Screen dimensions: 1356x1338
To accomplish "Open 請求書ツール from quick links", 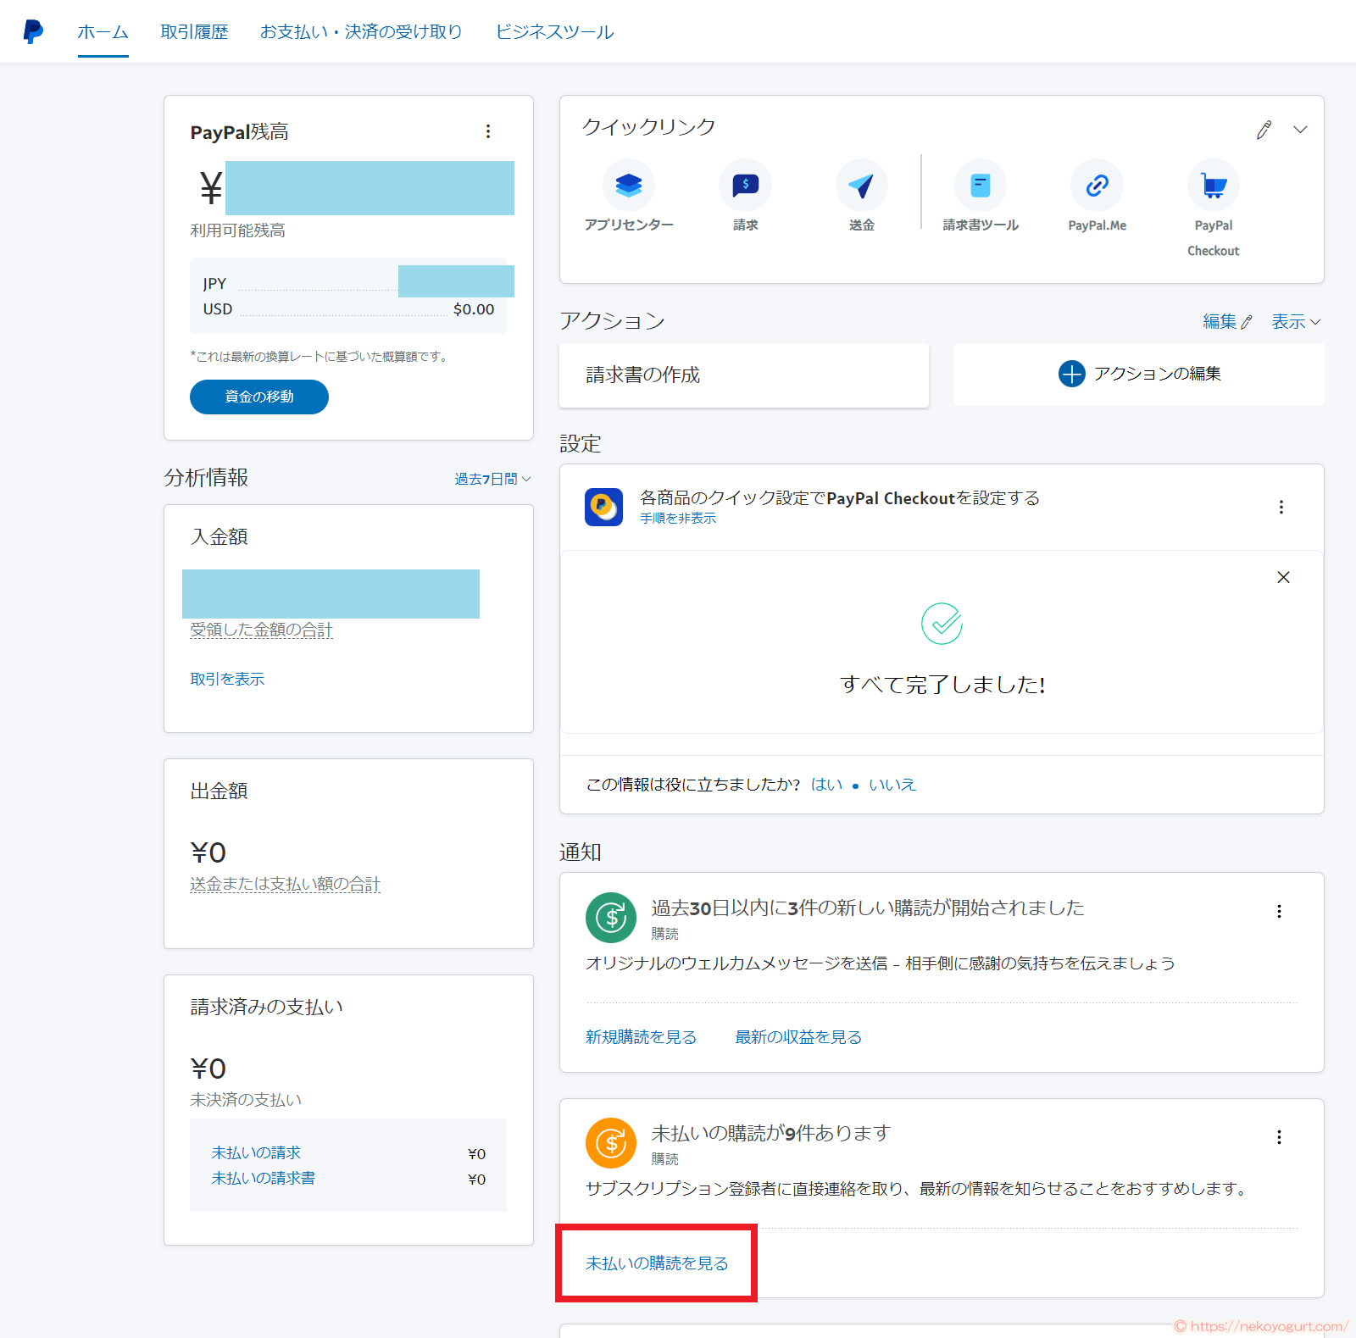I will point(981,186).
